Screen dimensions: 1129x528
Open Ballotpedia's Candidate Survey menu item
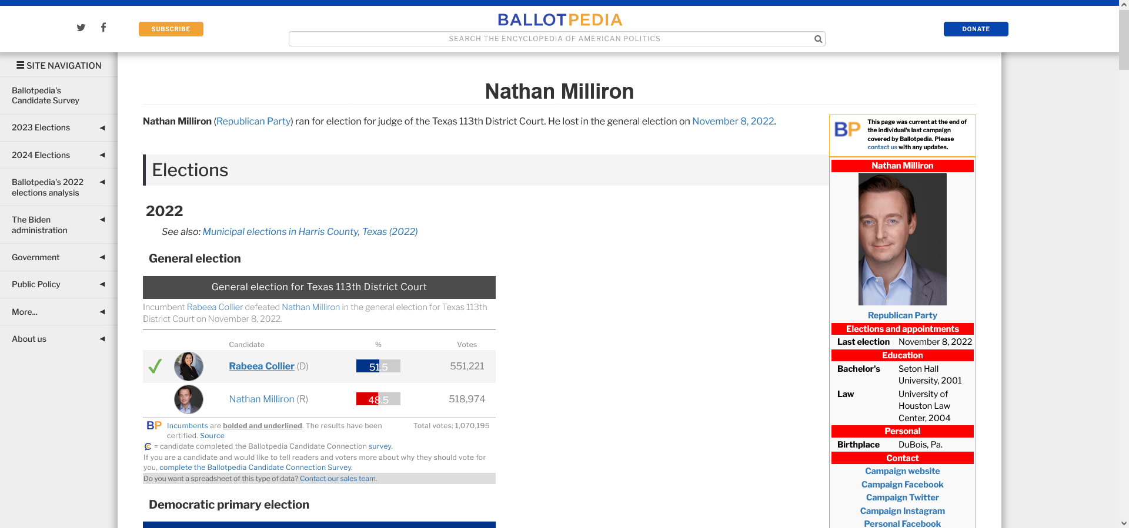(x=45, y=96)
